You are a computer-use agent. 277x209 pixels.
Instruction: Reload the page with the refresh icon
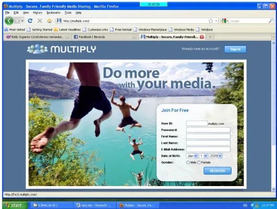pos(30,21)
